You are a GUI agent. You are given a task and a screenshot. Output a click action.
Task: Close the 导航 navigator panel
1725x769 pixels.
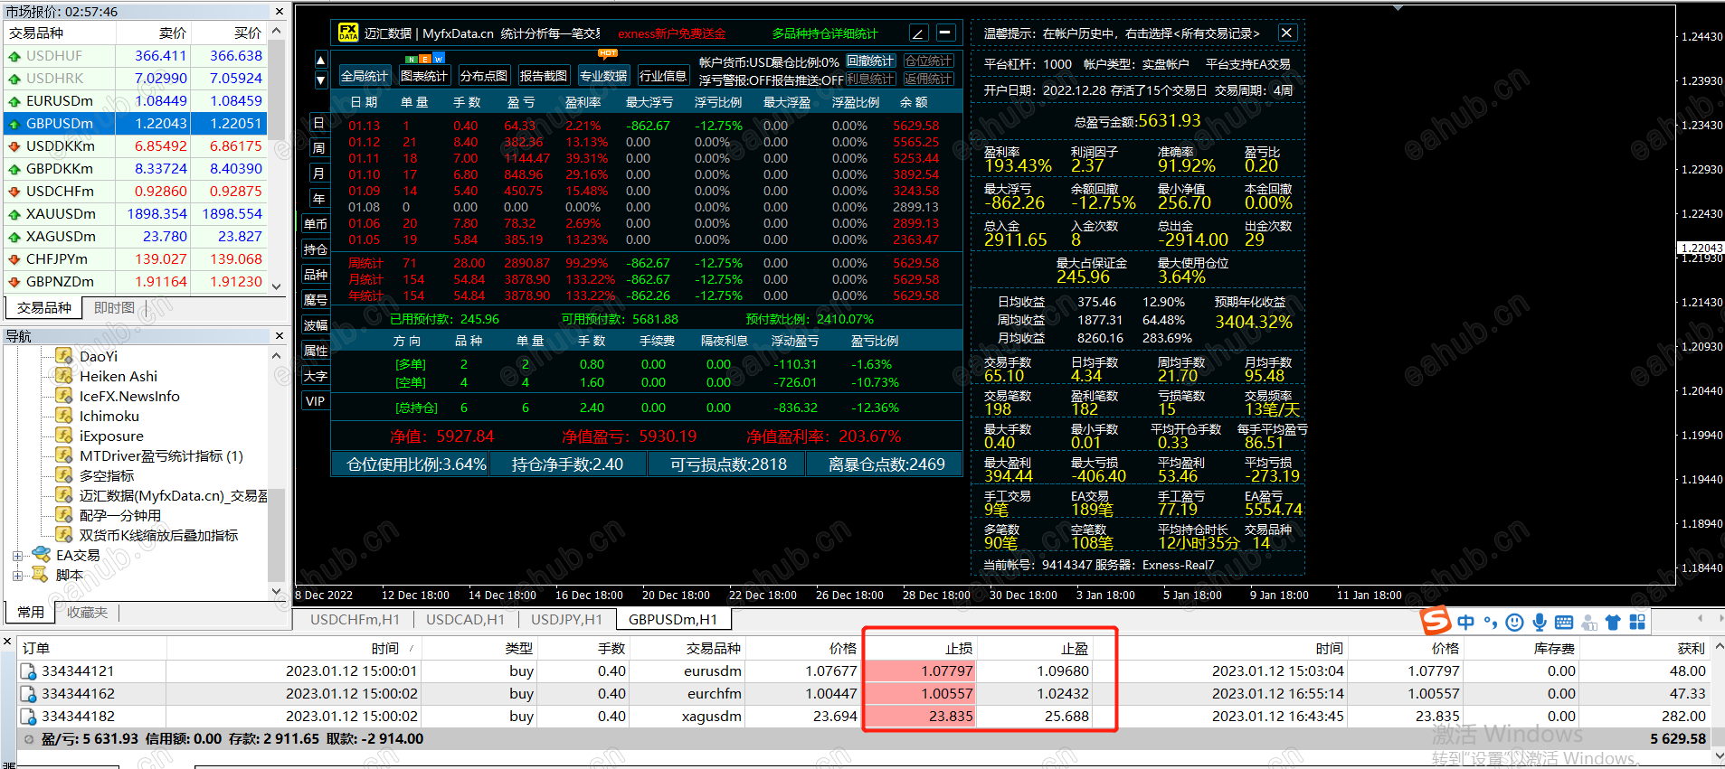click(279, 336)
